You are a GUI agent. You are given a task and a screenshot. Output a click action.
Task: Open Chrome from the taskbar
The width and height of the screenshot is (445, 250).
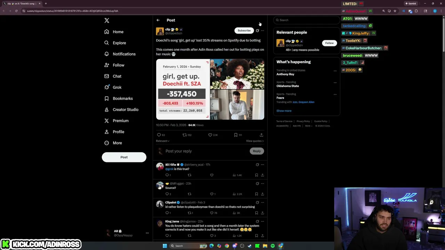pyautogui.click(x=227, y=246)
